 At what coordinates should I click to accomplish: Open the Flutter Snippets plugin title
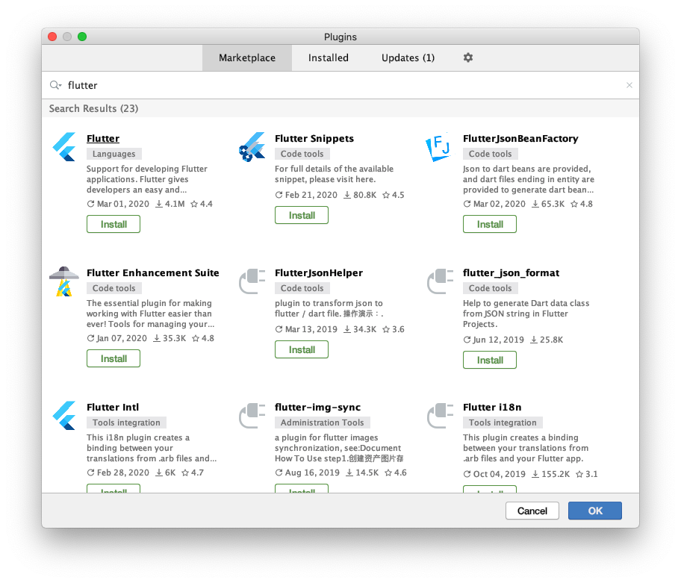coord(314,139)
